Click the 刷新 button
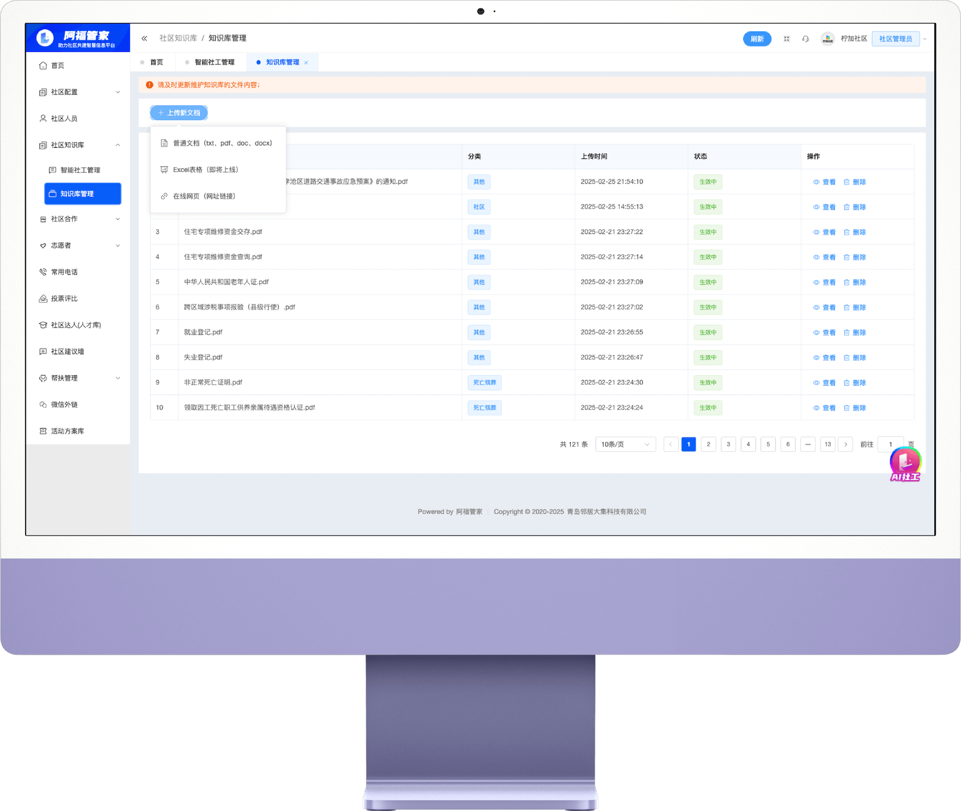 (757, 39)
